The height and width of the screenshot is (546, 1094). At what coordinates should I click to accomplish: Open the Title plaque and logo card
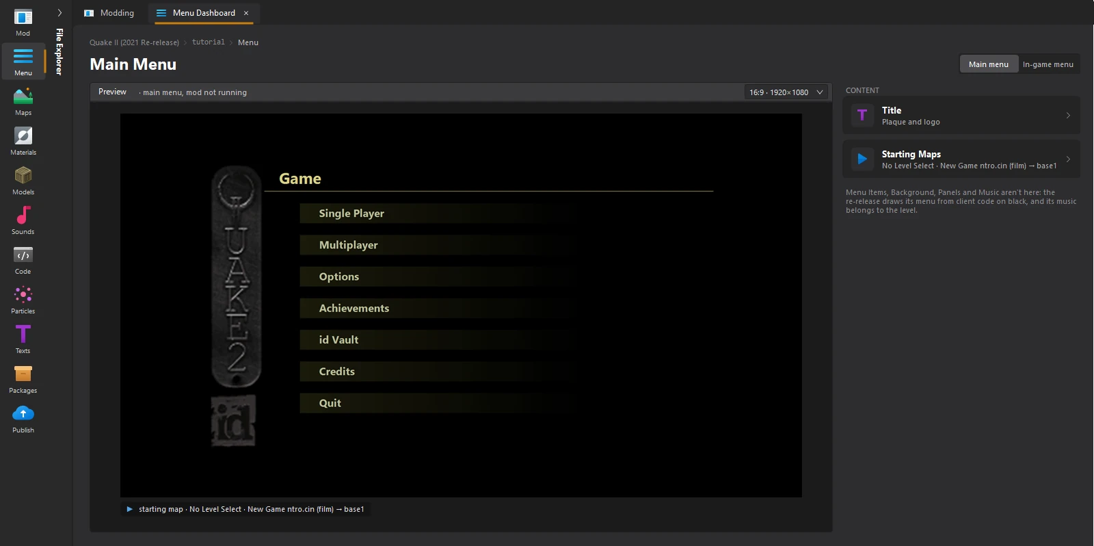[x=961, y=115]
